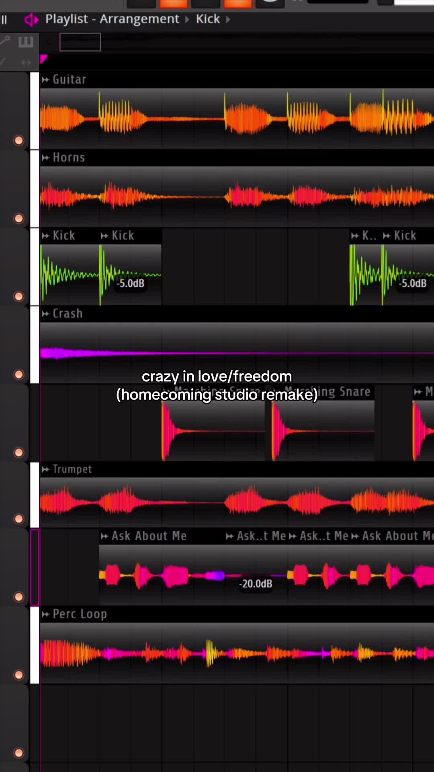Select the Horns clip waveform
This screenshot has height=772, width=434.
point(237,197)
